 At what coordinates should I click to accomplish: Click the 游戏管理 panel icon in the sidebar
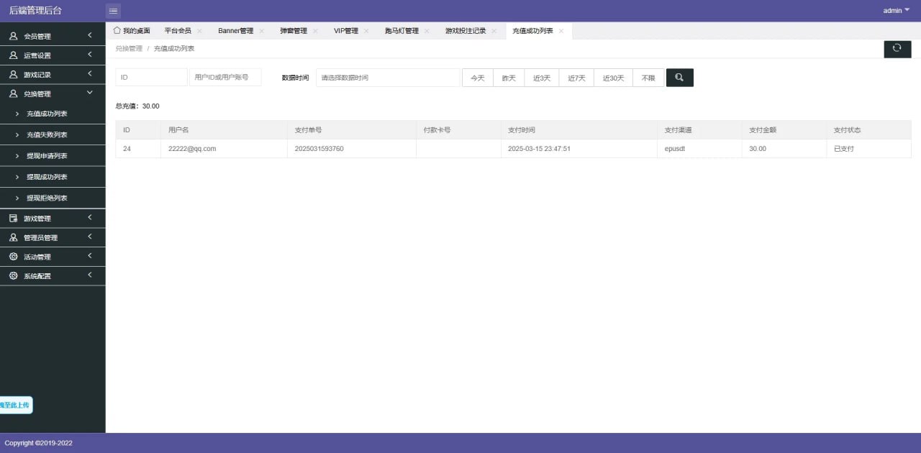(x=12, y=218)
